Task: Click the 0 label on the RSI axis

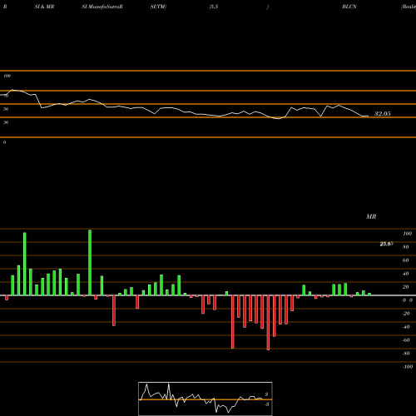Action: coord(4,142)
